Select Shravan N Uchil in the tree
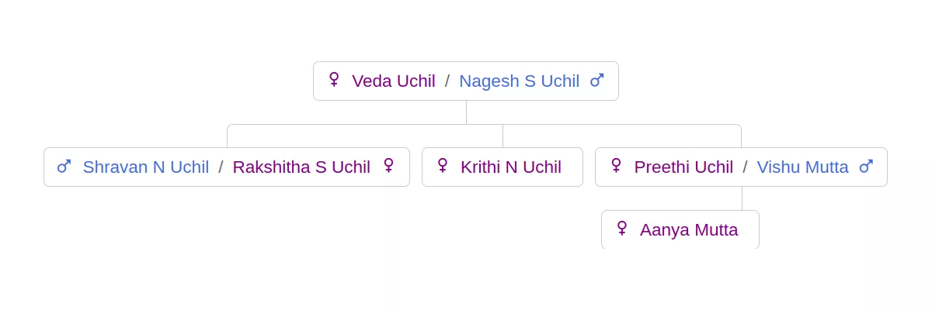This screenshot has width=932, height=310. click(x=146, y=167)
